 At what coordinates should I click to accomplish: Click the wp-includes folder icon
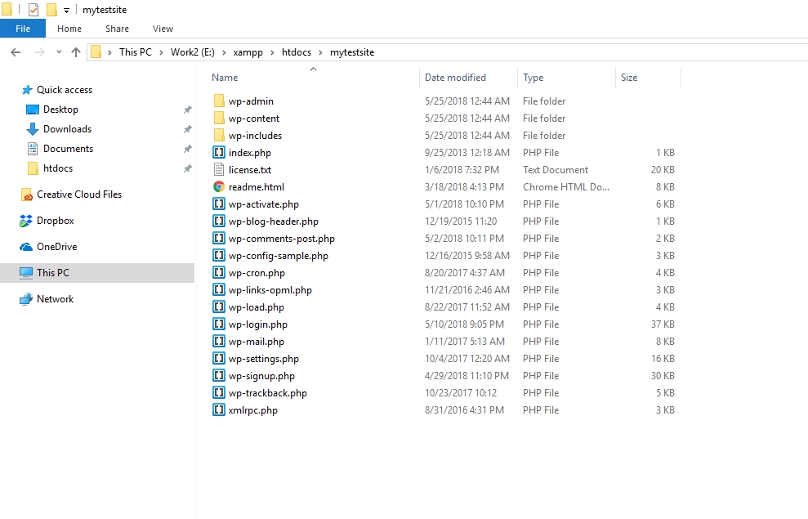219,135
